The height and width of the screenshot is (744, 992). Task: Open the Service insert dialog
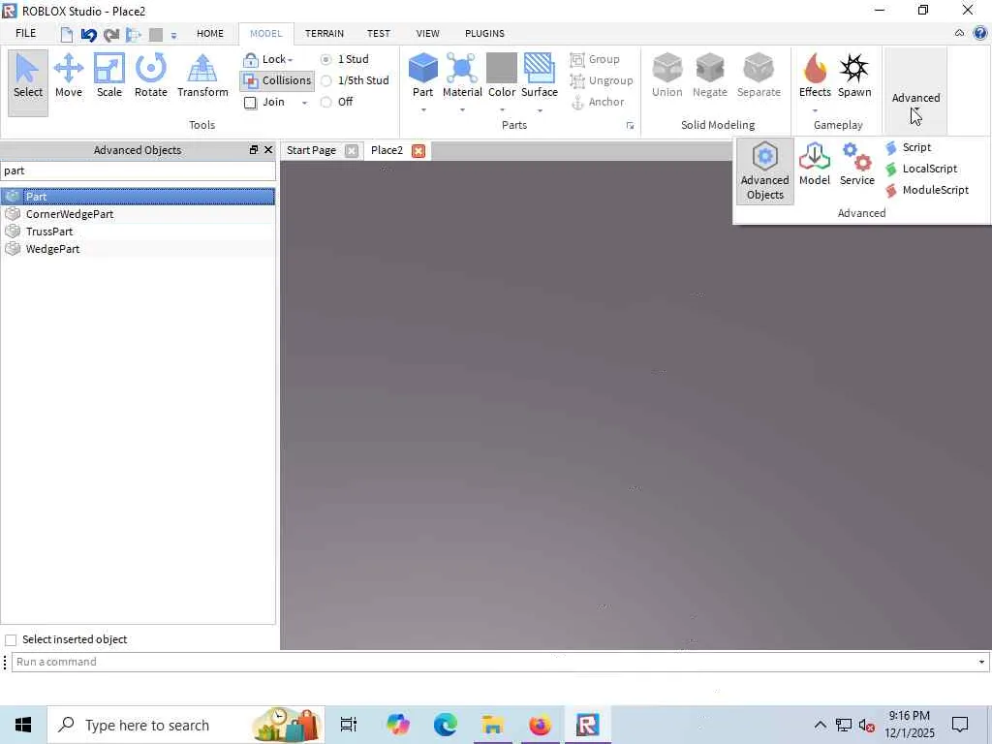pos(856,165)
